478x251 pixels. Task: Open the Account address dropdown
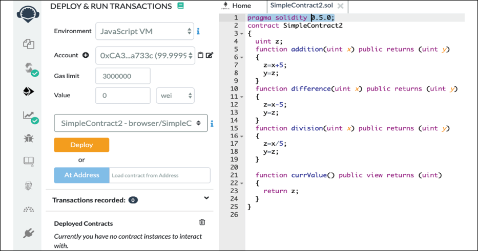click(x=145, y=55)
